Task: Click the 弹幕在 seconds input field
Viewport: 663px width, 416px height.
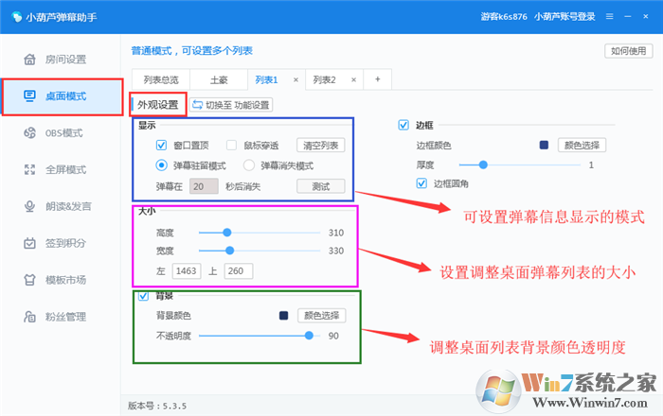Action: pyautogui.click(x=204, y=186)
